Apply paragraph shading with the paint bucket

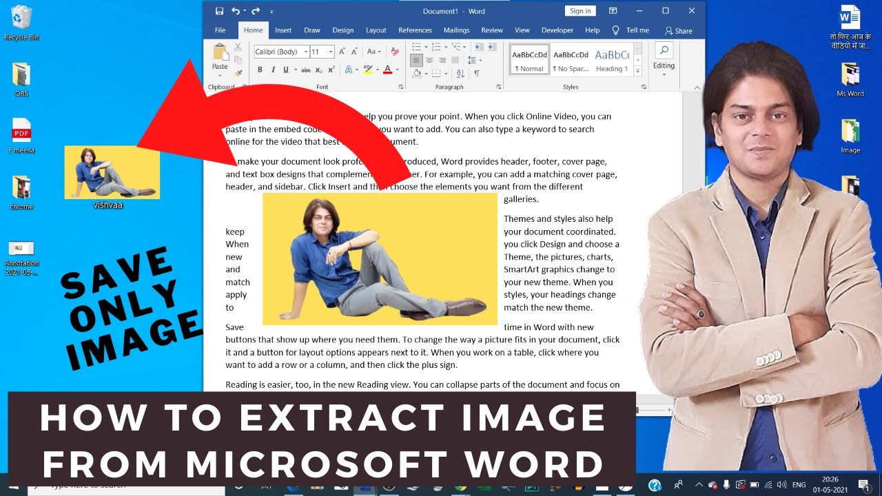(417, 74)
